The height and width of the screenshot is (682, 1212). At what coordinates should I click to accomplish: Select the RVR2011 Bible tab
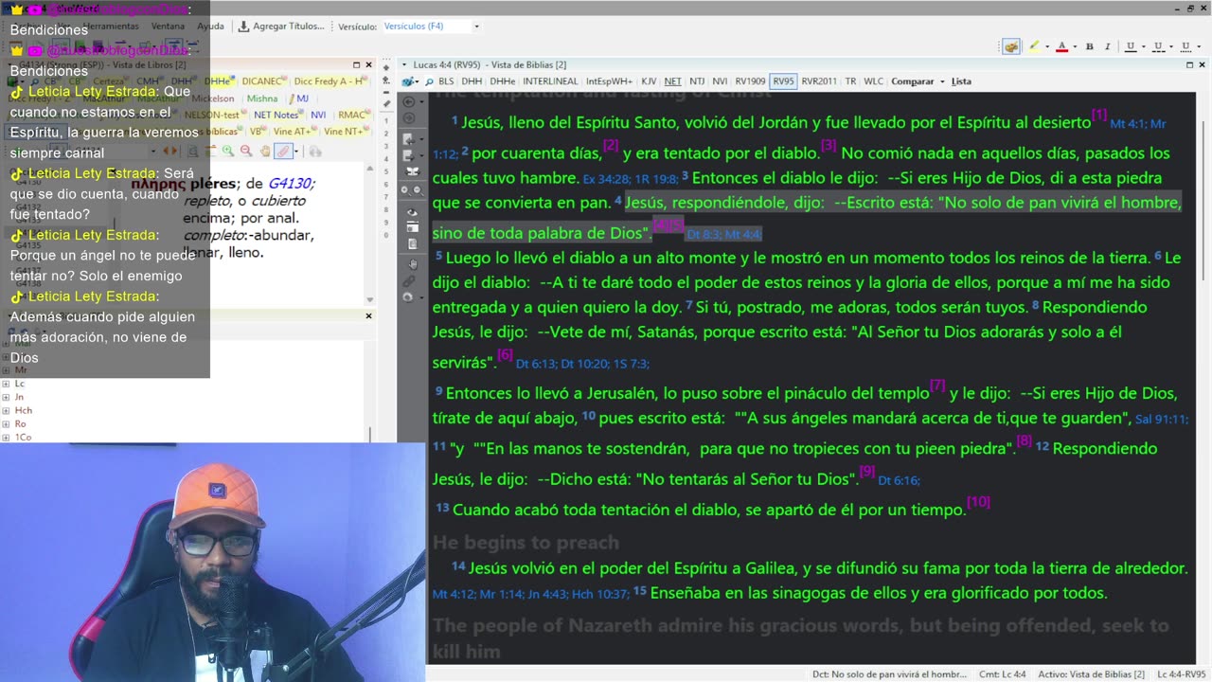click(x=819, y=81)
